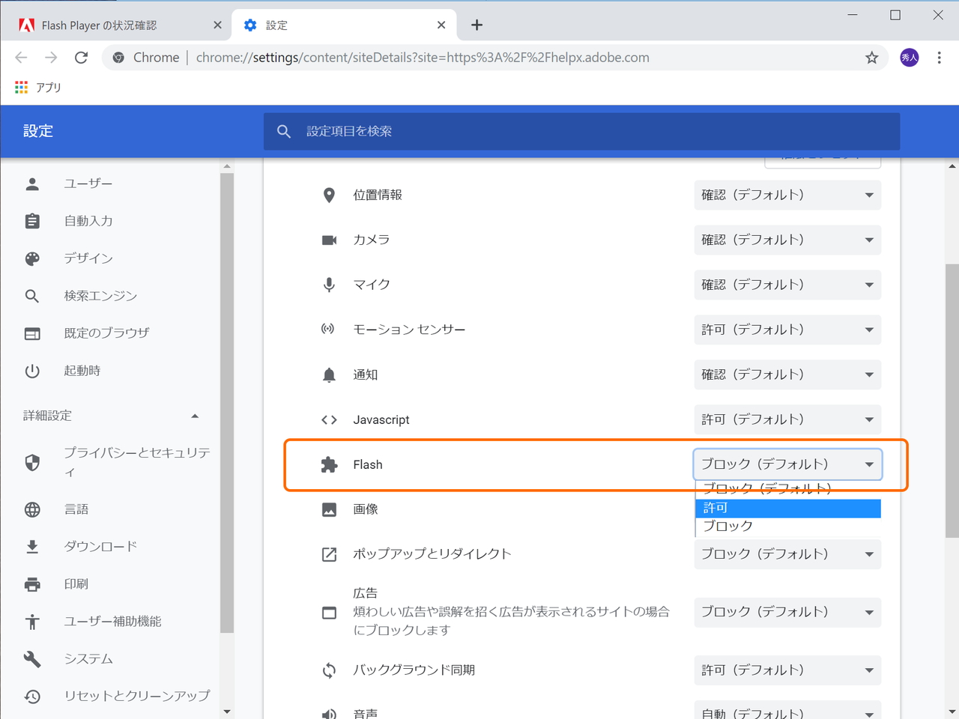The height and width of the screenshot is (719, 959).
Task: Open the 通知 permission dropdown
Action: click(x=787, y=374)
